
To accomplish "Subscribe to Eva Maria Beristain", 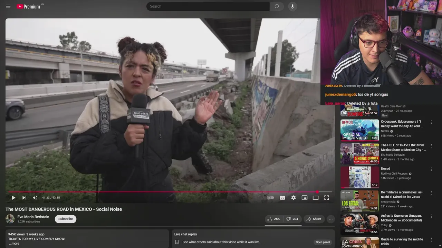I will point(66,219).
